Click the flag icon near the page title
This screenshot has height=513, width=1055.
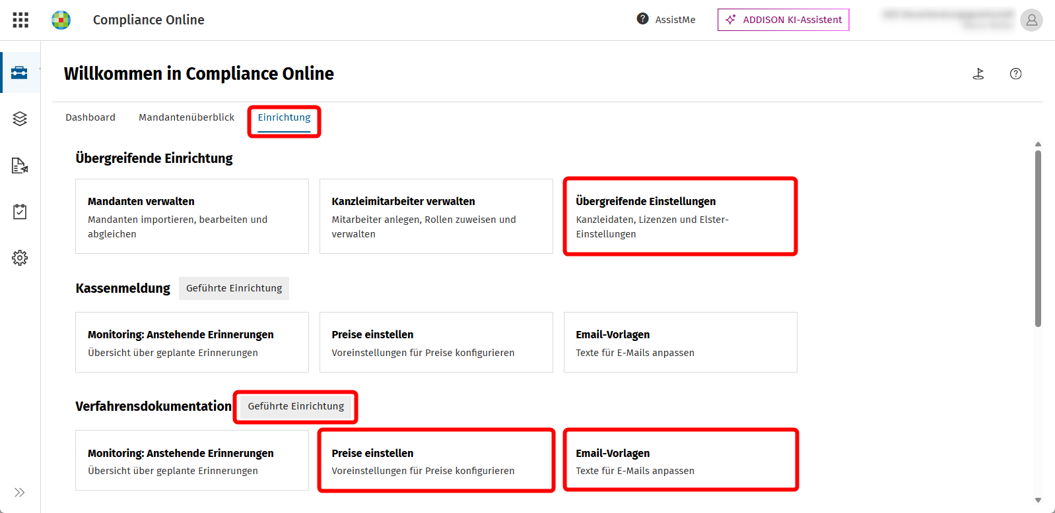point(978,74)
